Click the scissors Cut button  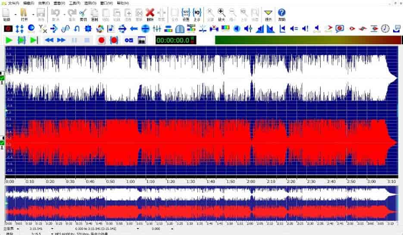click(83, 15)
